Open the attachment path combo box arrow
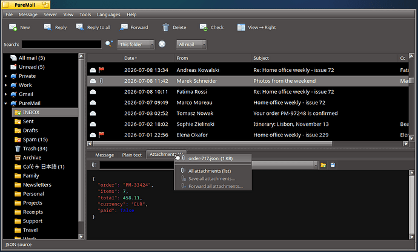Image resolution: width=418 pixels, height=252 pixels. pos(316,165)
